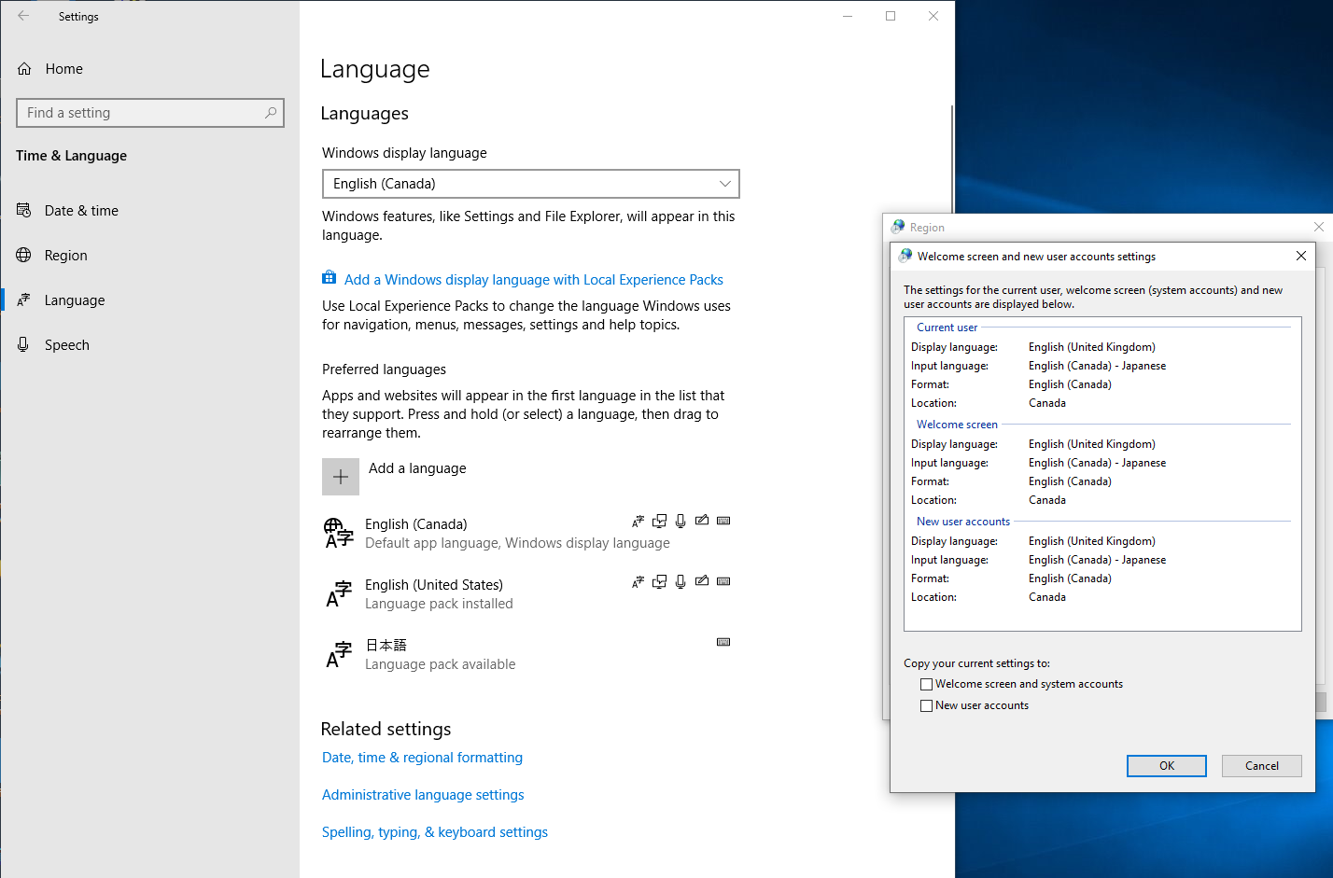Image resolution: width=1333 pixels, height=878 pixels.
Task: Check the New user accounts checkbox
Action: pyautogui.click(x=927, y=705)
